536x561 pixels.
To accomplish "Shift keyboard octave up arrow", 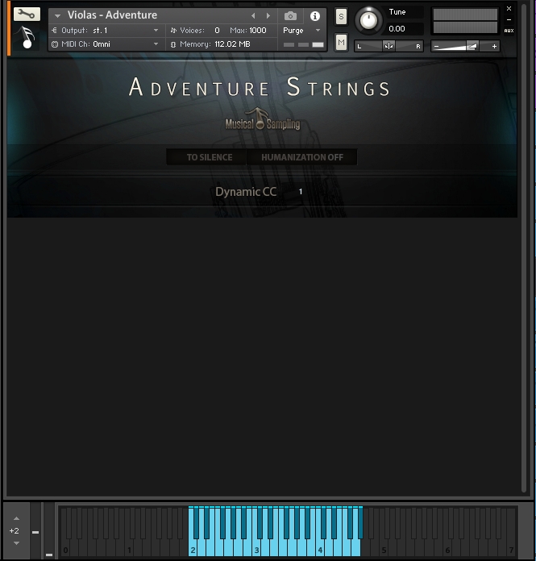I will [16, 518].
